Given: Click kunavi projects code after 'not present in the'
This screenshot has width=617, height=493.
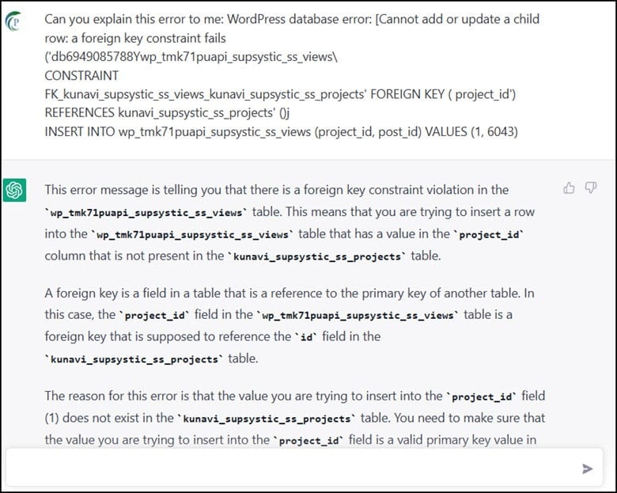Looking at the screenshot, I should pos(317,256).
